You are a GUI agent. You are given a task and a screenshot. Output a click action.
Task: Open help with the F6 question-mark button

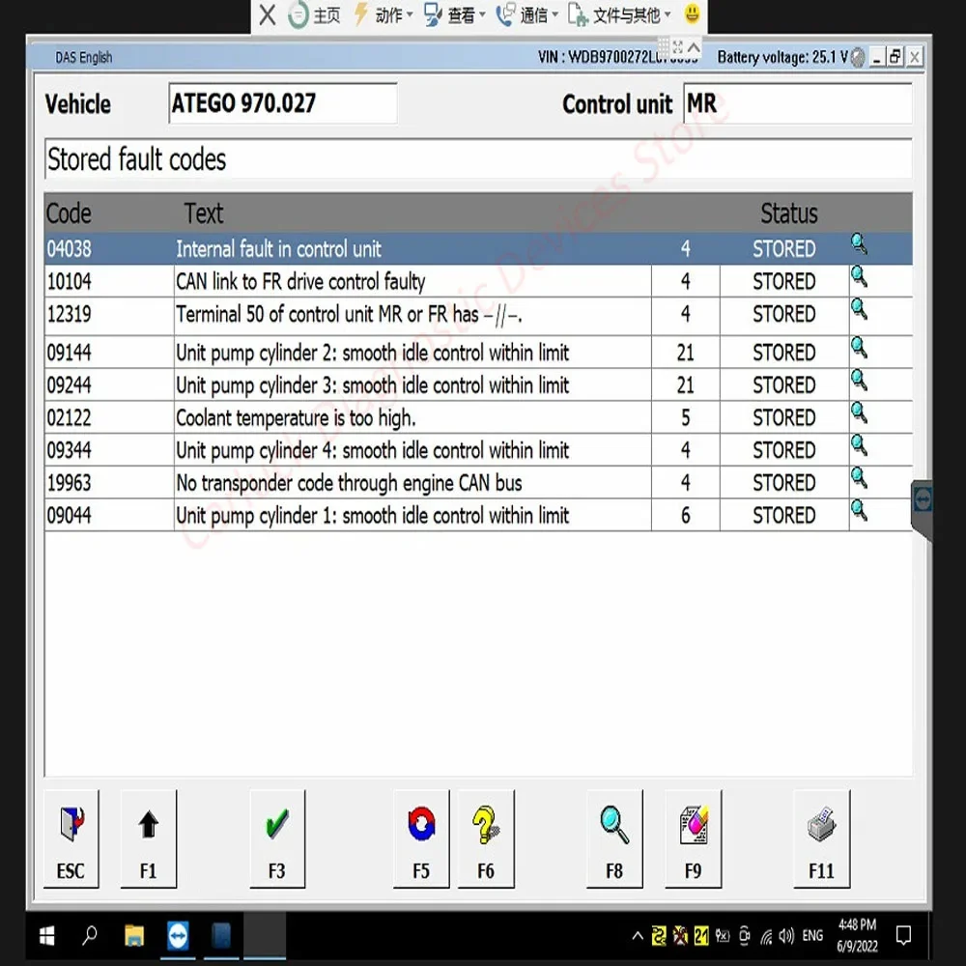click(x=486, y=838)
